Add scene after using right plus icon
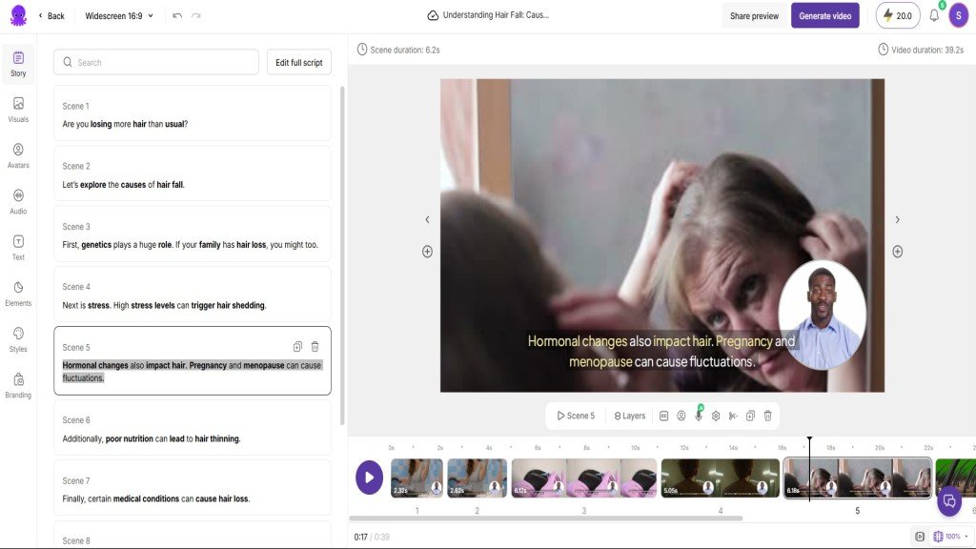This screenshot has height=549, width=976. (x=897, y=252)
